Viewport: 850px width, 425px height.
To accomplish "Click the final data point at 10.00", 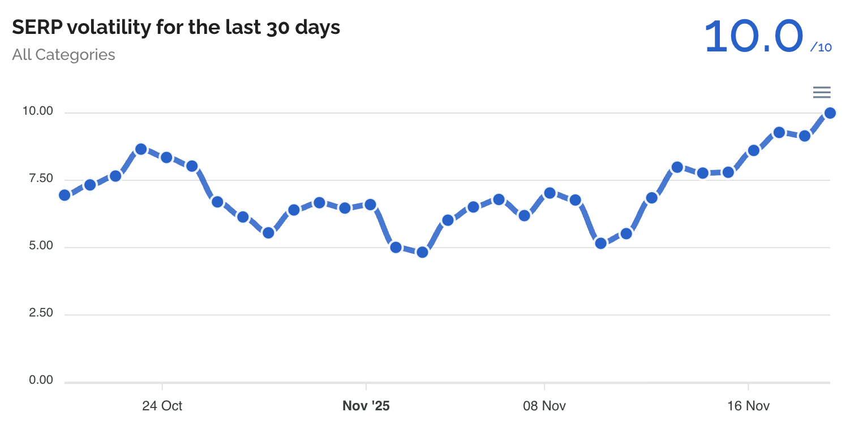I will pyautogui.click(x=830, y=113).
